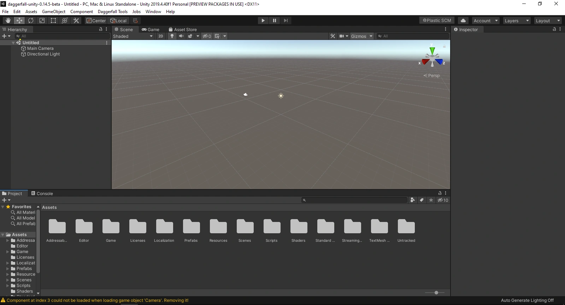Screen dimensions: 565x305
Task: Select the Transform tool
Action: 65,20
